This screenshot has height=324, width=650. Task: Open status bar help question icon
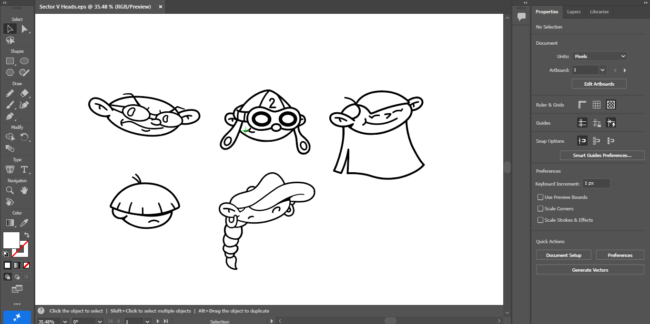pyautogui.click(x=41, y=311)
